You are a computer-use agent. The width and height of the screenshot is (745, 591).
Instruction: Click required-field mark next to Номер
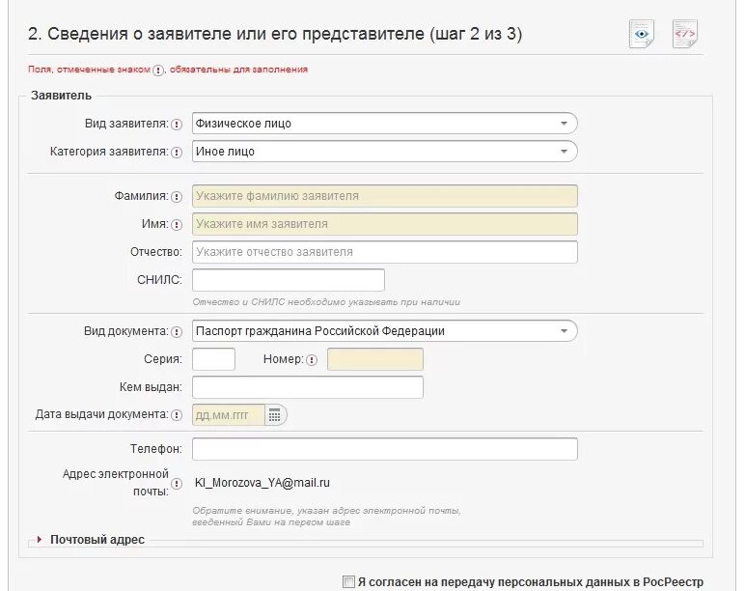[312, 360]
